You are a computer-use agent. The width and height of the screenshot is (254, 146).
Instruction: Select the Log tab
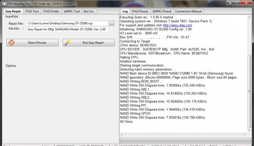[x=125, y=11]
